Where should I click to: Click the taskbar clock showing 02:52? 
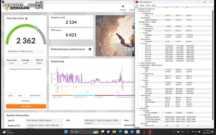[x=206, y=132]
